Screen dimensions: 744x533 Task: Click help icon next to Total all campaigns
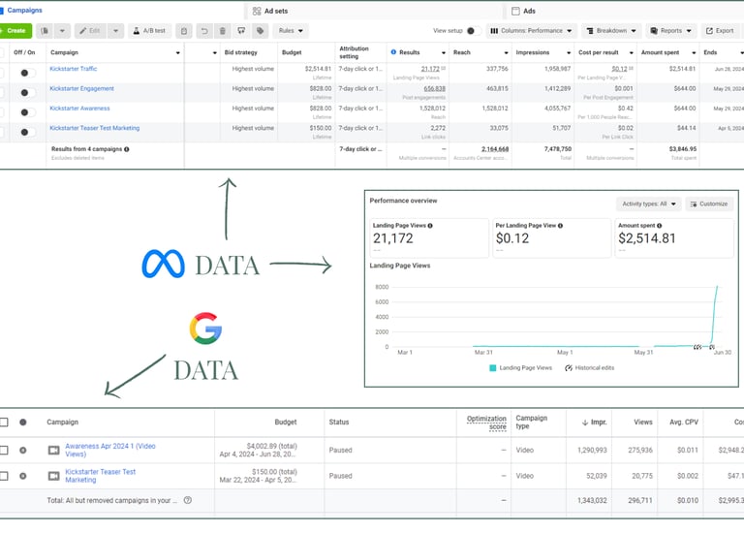[188, 500]
